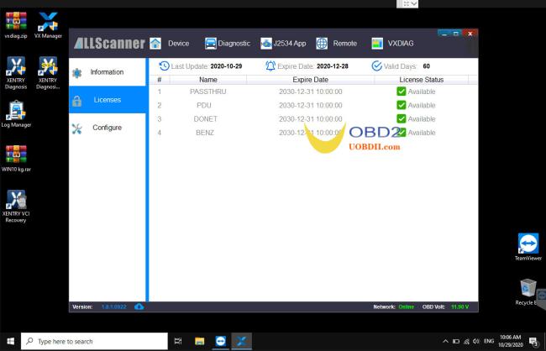Sort by the Expire Date column header
This screenshot has height=351, width=546.
[x=310, y=79]
